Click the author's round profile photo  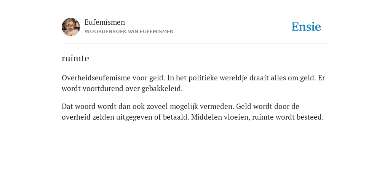pos(71,27)
